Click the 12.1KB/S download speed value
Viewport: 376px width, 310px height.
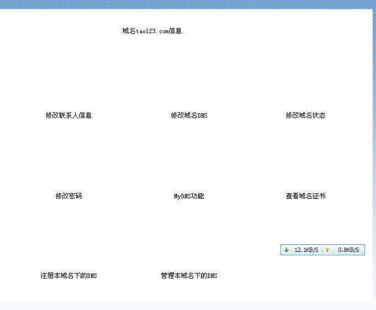[x=306, y=250]
